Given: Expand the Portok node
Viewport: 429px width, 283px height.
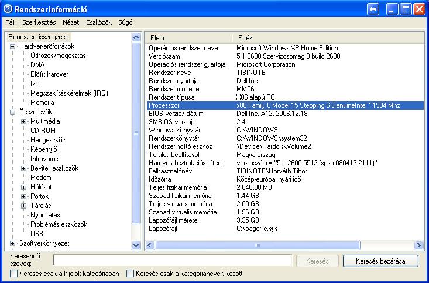Looking at the screenshot, I should point(24,196).
